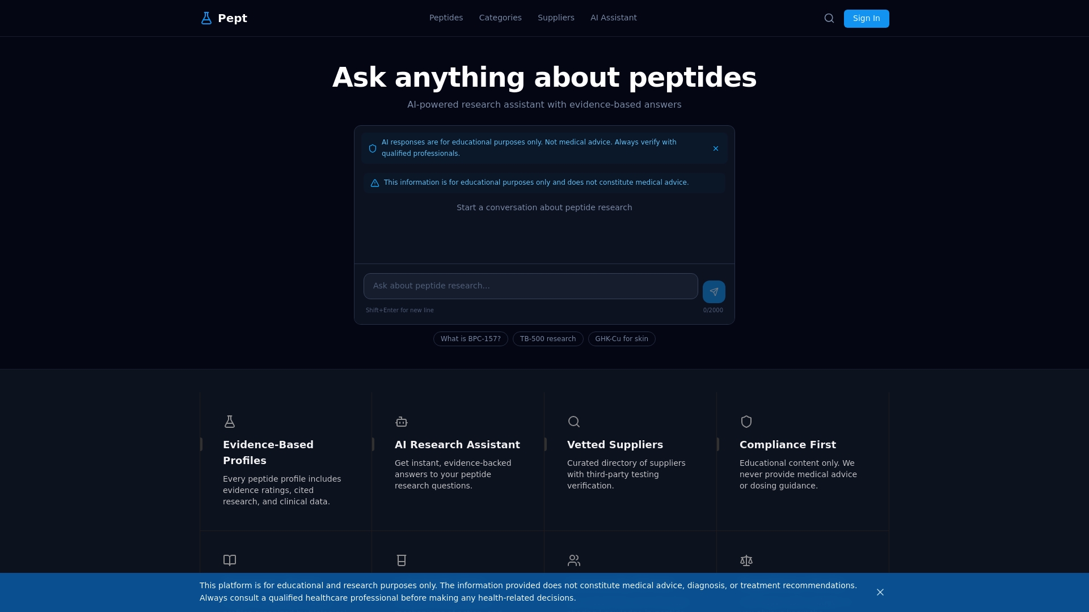Click the flask icon above Evidence-Based Profiles
The image size is (1089, 612).
point(229,422)
